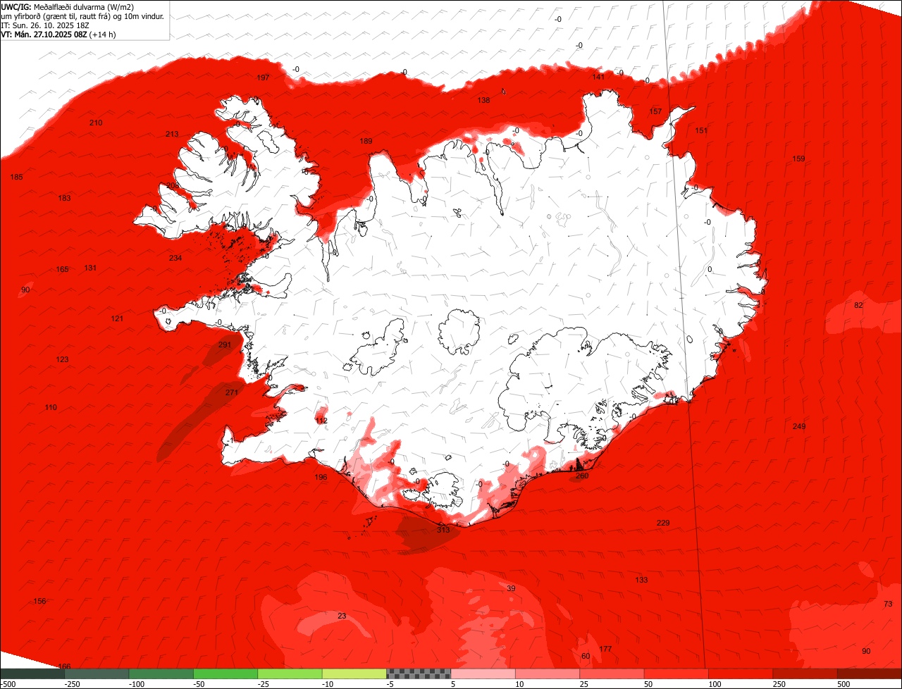Pick the green legend swatch between -100 and -50
Screen dimensions: 902x689
161,674
